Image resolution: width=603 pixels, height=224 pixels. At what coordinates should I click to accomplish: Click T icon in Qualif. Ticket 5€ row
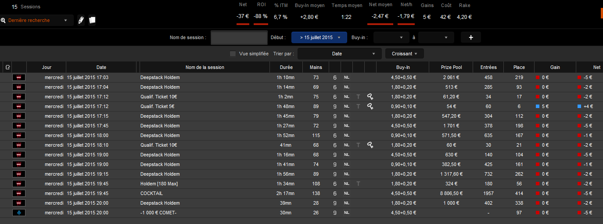coord(358,106)
